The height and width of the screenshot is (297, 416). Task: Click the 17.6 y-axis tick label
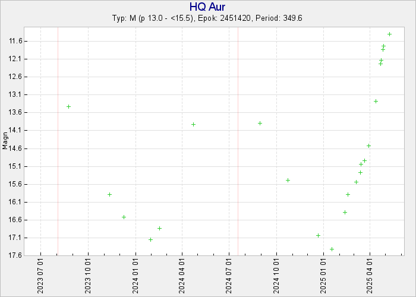(x=16, y=256)
